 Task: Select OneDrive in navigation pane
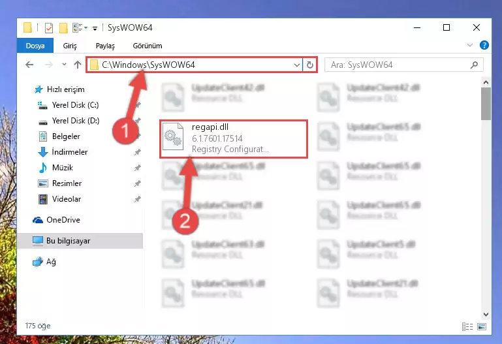pyautogui.click(x=63, y=220)
